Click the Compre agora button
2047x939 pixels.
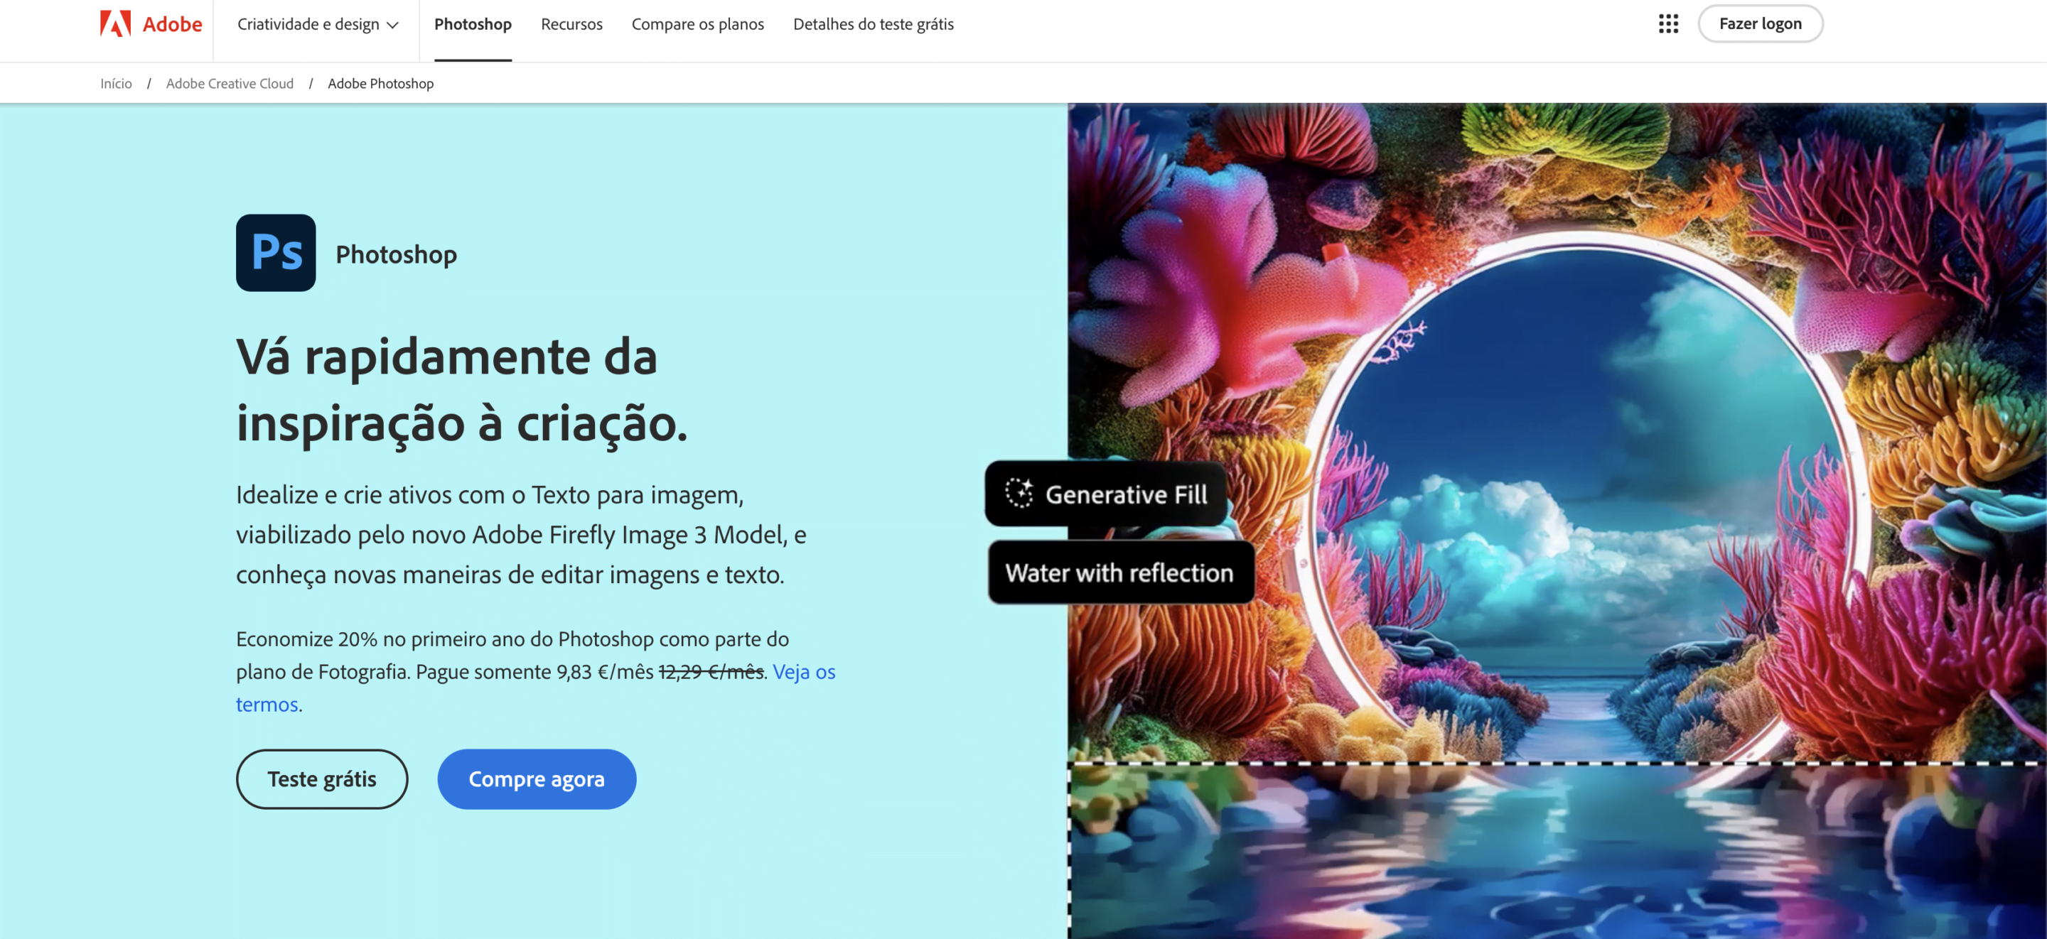(x=537, y=778)
